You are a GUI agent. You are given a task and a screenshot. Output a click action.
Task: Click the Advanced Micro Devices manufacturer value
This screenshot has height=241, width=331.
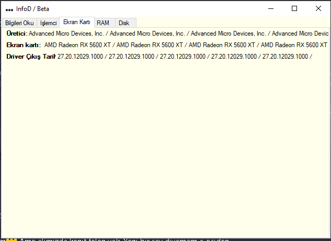(179, 34)
